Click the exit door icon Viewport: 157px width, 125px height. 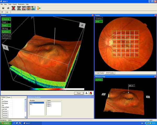pyautogui.click(x=39, y=8)
